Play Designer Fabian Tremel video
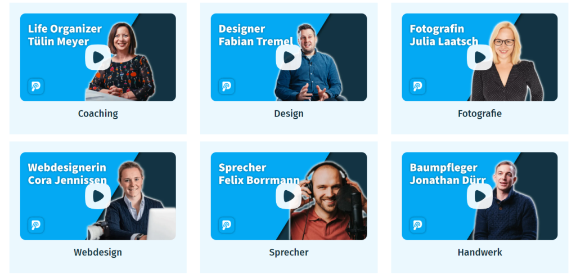Image resolution: width=576 pixels, height=278 pixels. (289, 57)
